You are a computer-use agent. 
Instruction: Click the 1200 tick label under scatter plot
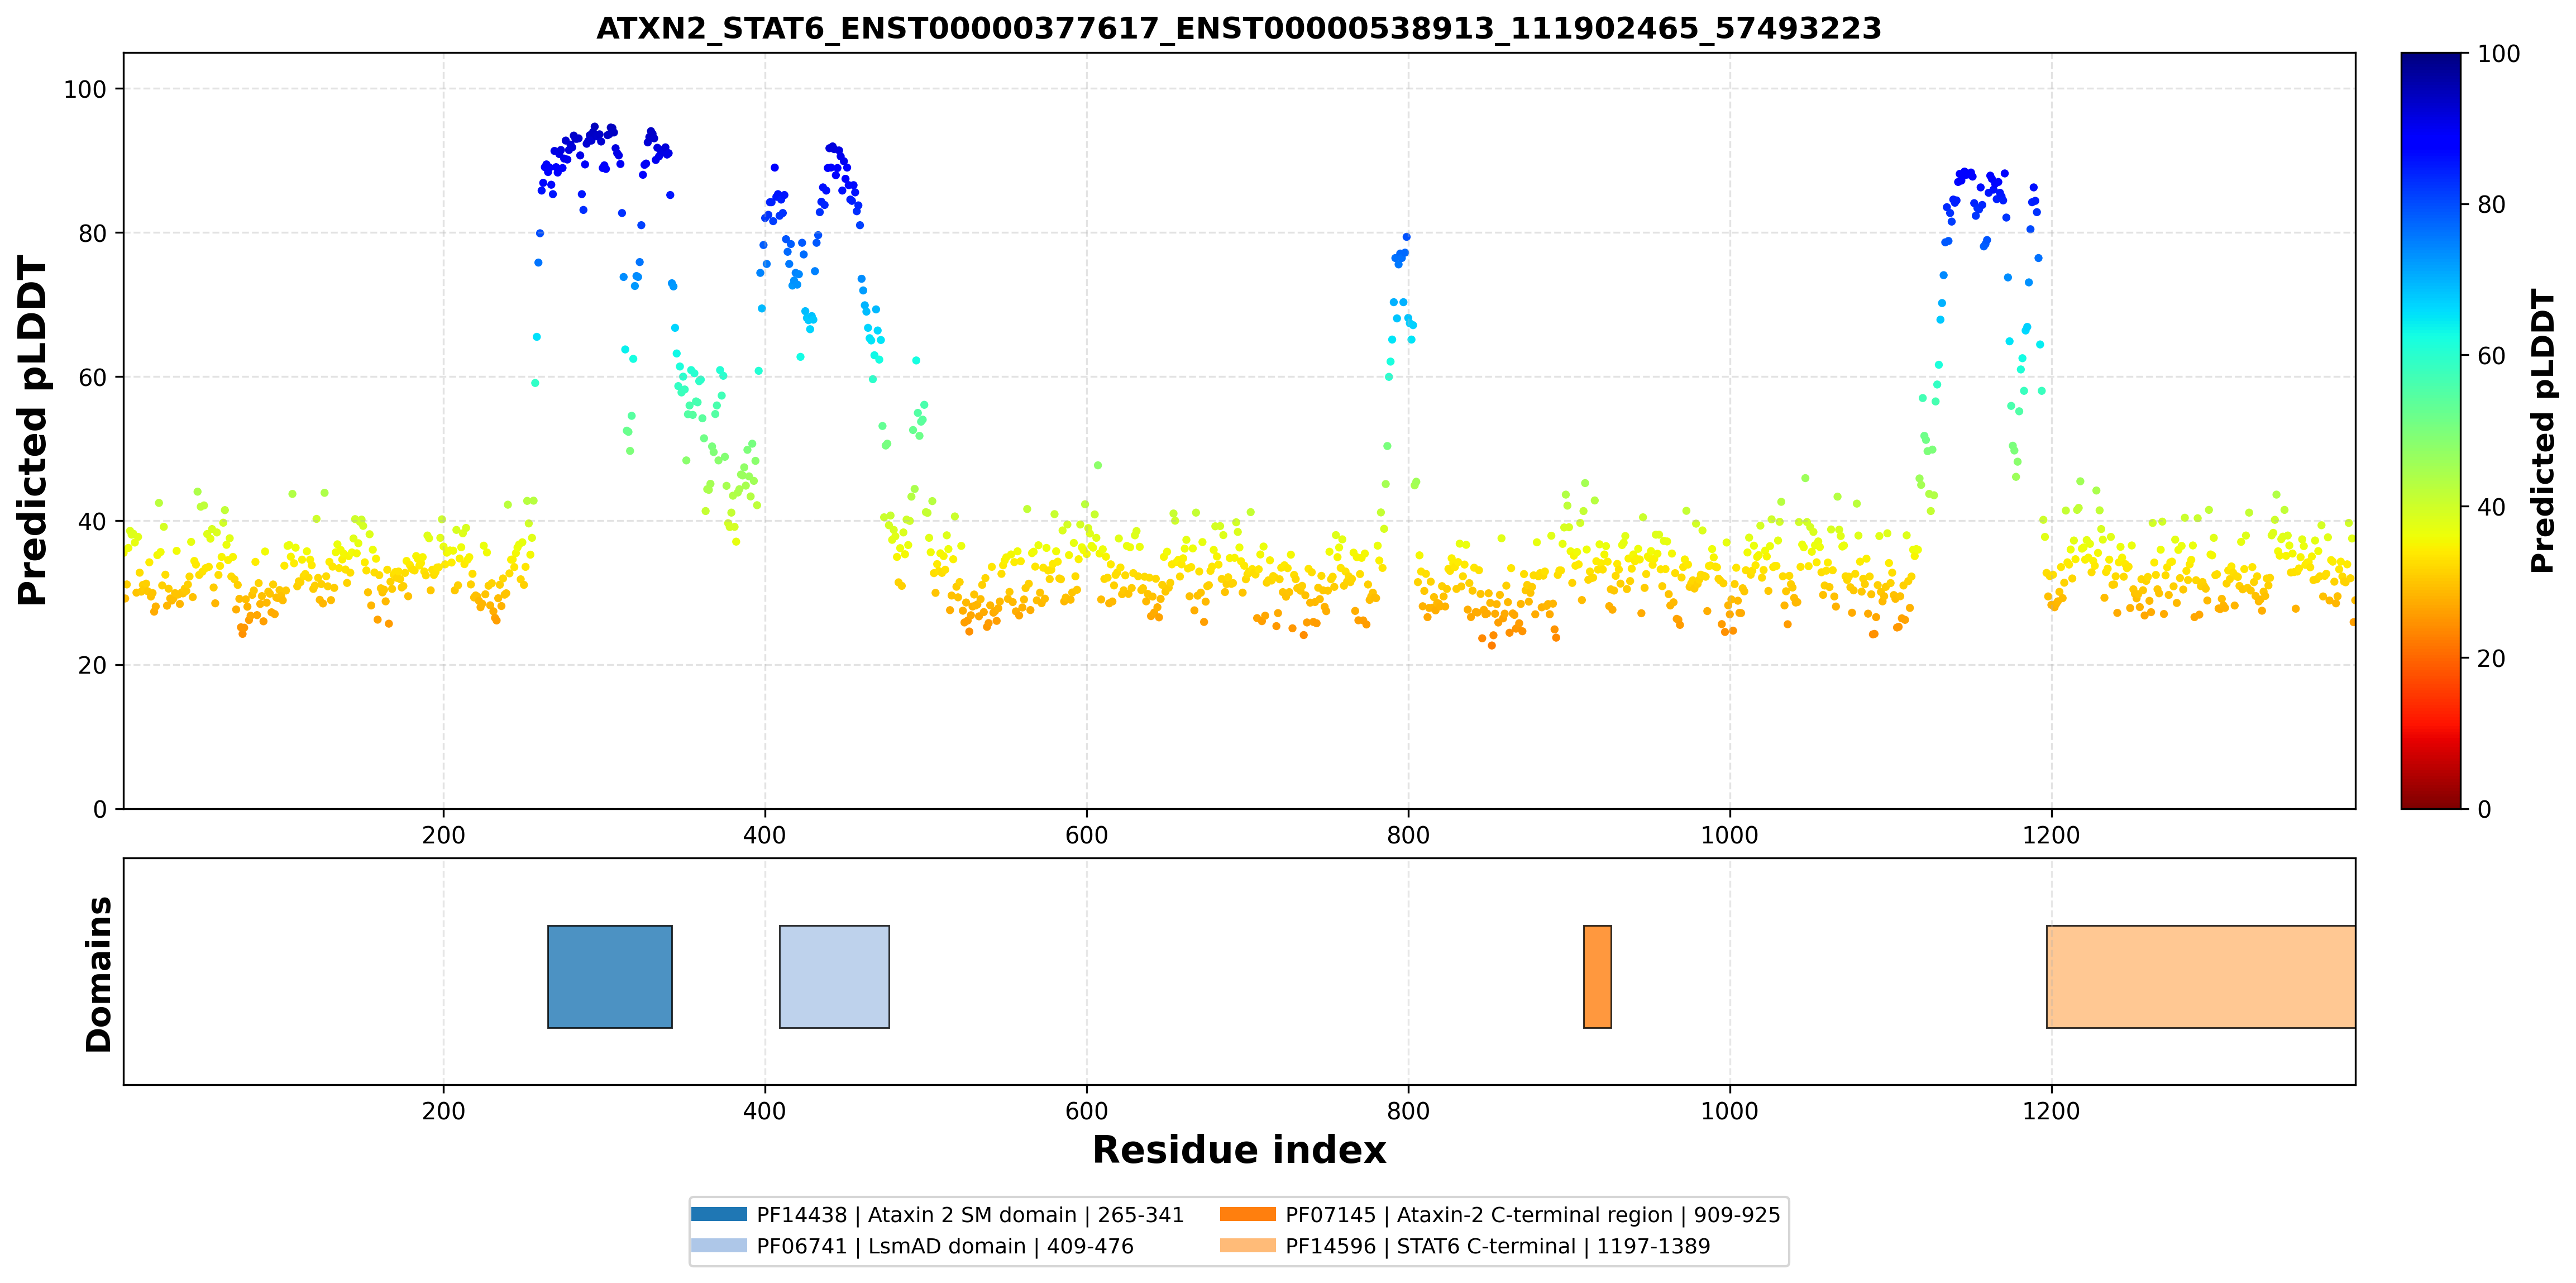pos(2051,835)
